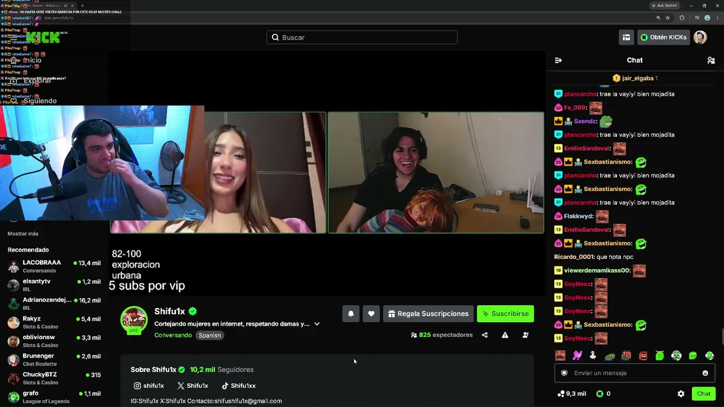Select the Spanish language tag

[210, 335]
